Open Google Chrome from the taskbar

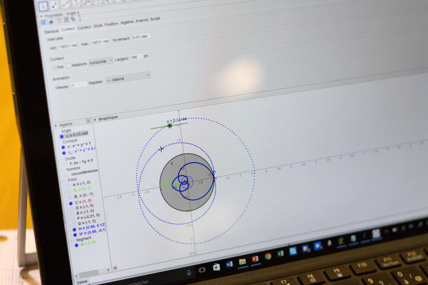268,256
